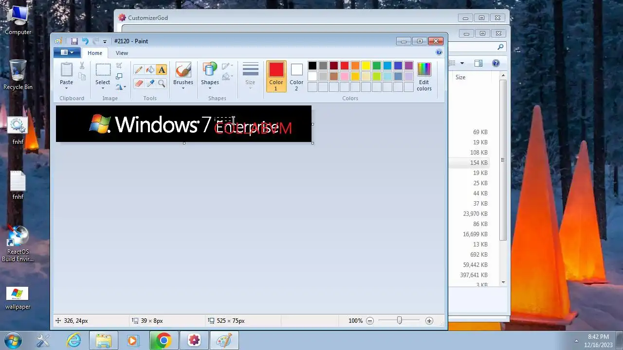
Task: Click the Save icon in quick access toolbar
Action: point(74,41)
